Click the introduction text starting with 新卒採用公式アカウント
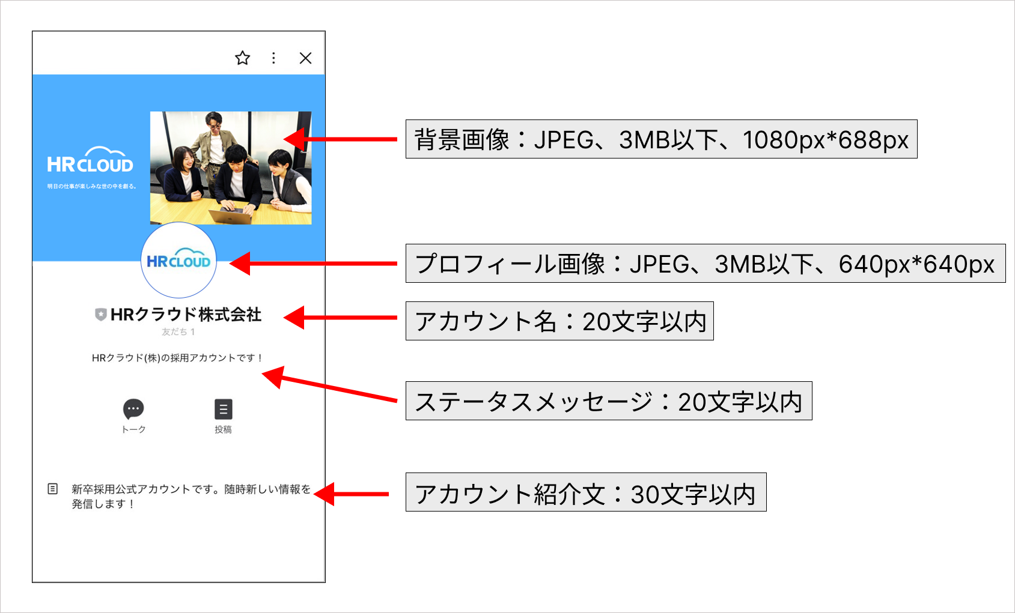The width and height of the screenshot is (1015, 613). coord(191,496)
